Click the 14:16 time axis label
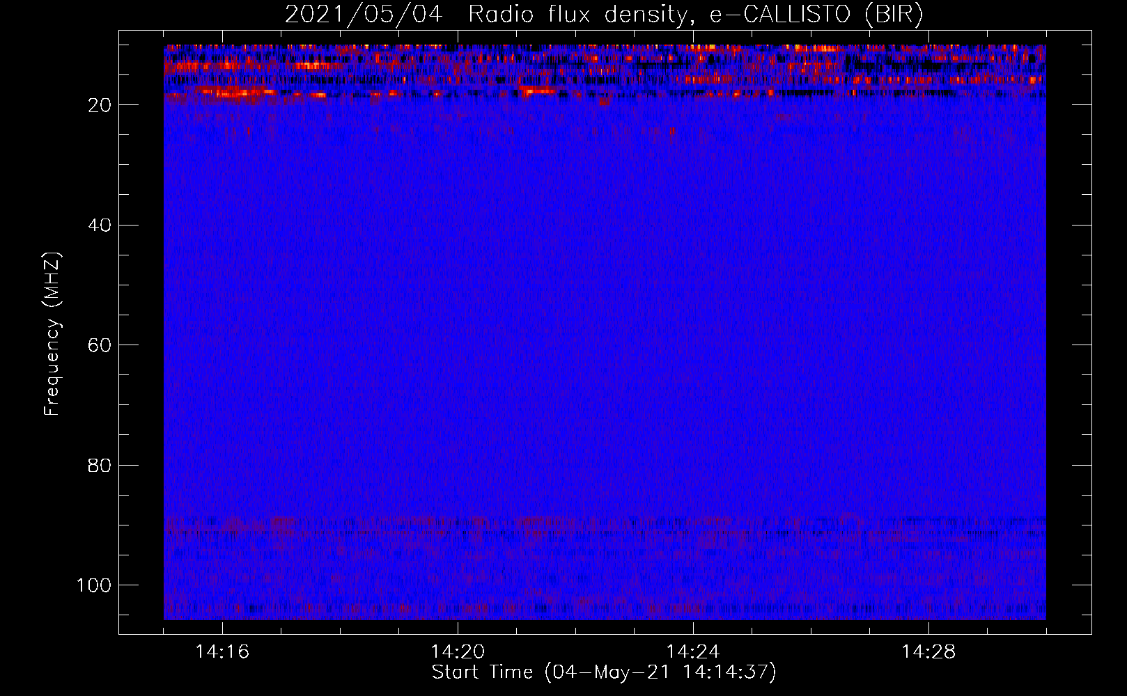Image resolution: width=1127 pixels, height=696 pixels. (x=222, y=652)
